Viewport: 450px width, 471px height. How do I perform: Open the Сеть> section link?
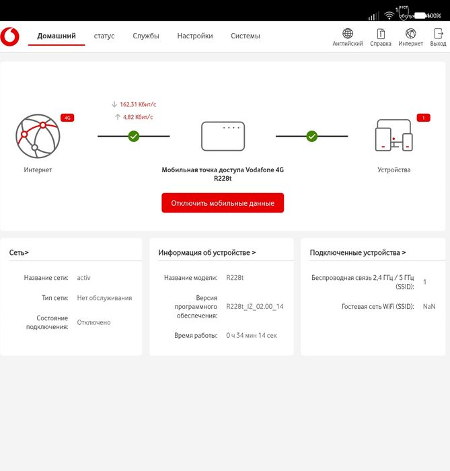point(19,252)
